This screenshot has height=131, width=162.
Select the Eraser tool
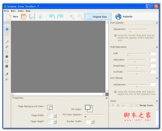7,79
